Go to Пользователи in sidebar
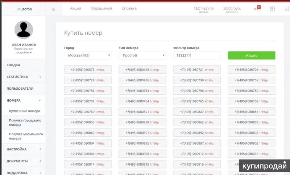 point(24,89)
